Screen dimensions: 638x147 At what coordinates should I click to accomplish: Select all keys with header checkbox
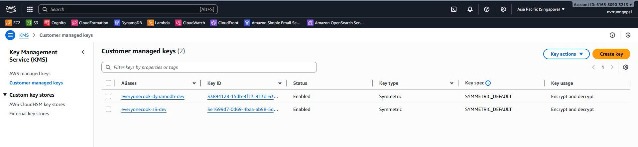coord(108,83)
